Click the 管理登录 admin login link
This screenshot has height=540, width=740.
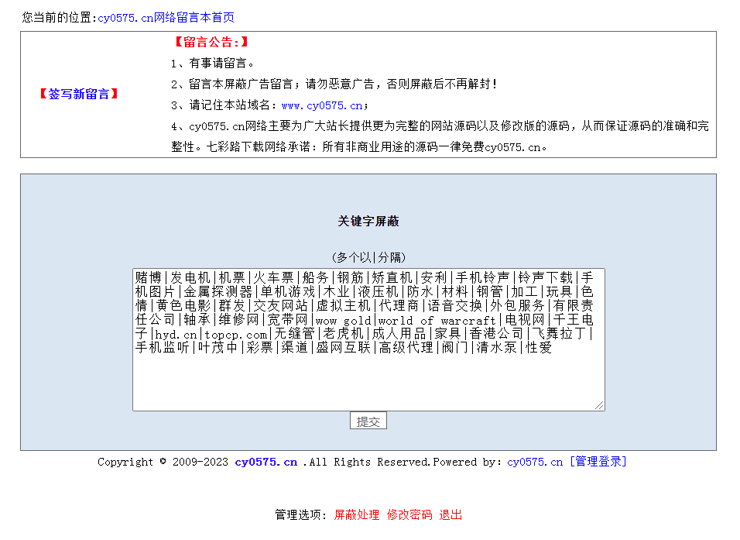click(x=598, y=462)
